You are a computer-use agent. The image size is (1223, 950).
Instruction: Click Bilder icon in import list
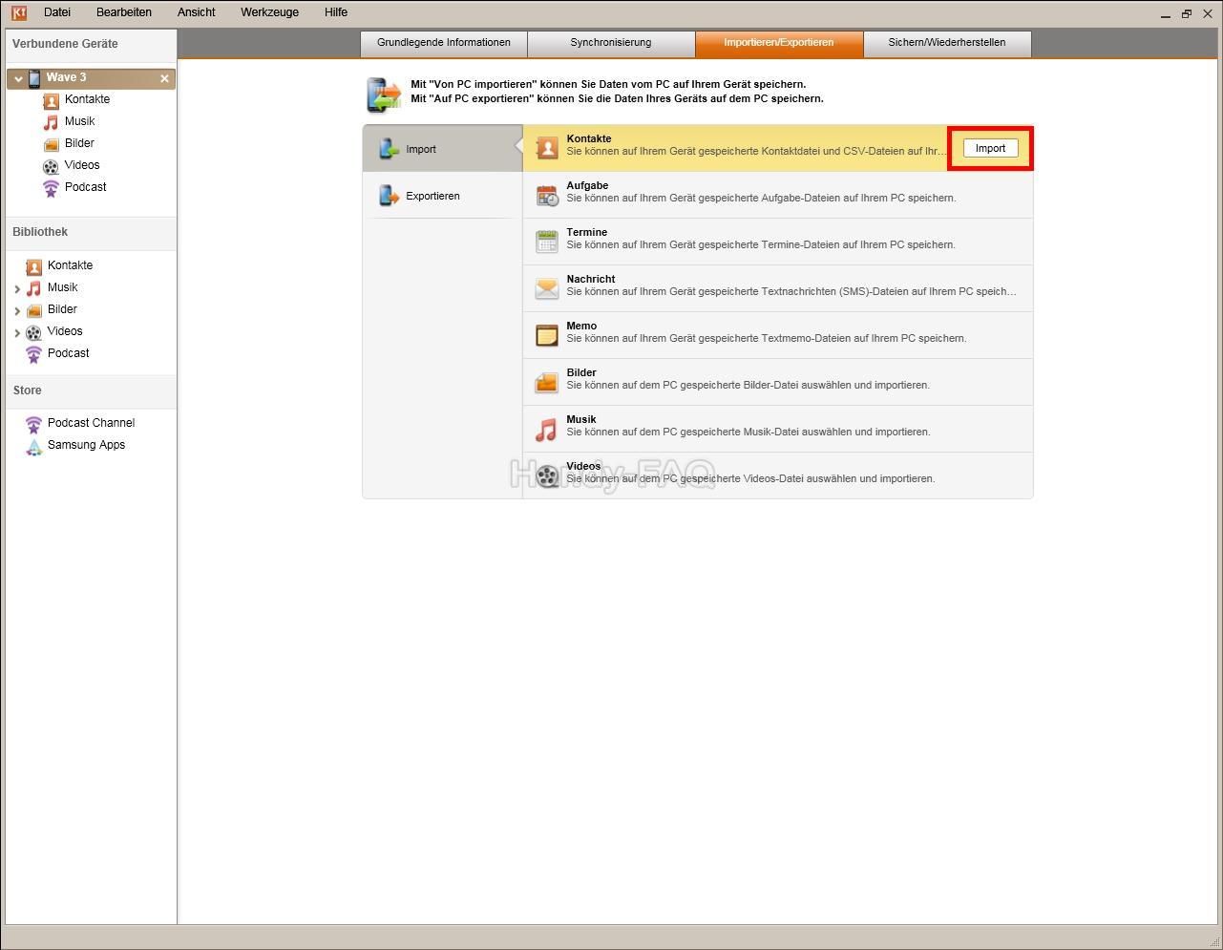pos(547,382)
